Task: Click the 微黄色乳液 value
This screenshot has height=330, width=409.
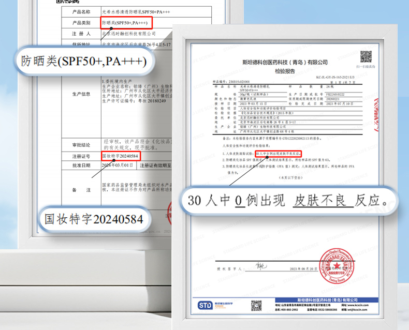Action: pyautogui.click(x=248, y=99)
